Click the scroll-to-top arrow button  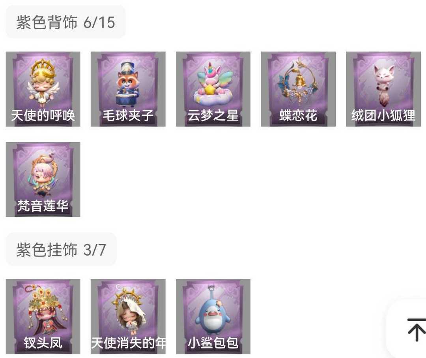tap(416, 330)
